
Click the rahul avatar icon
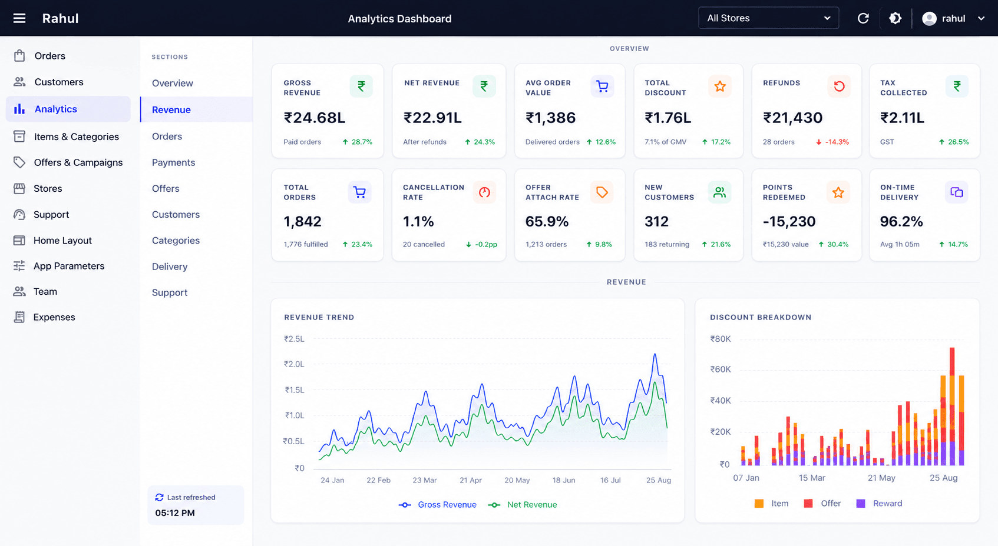(x=929, y=18)
